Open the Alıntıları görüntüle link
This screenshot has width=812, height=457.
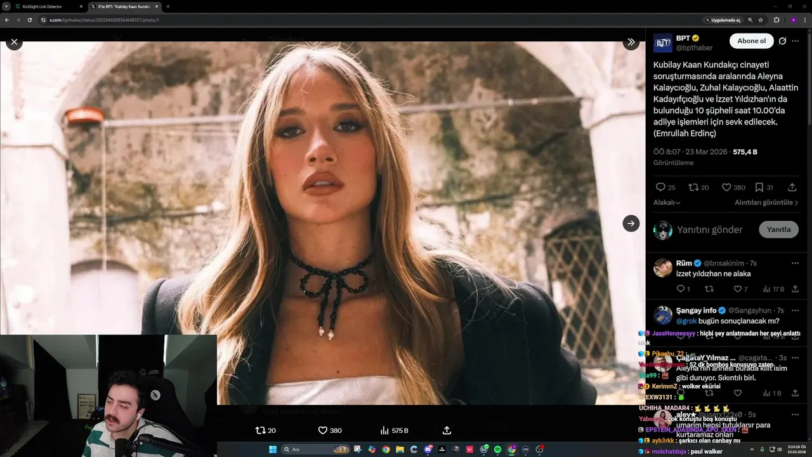[x=766, y=202]
